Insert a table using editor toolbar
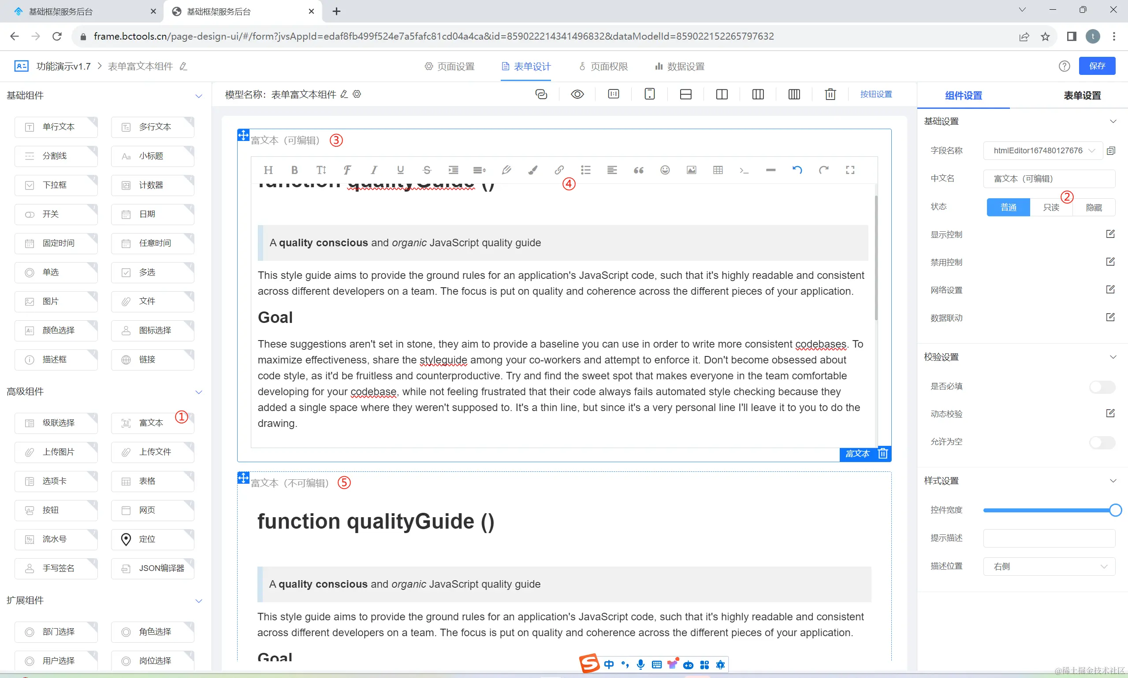 click(718, 170)
